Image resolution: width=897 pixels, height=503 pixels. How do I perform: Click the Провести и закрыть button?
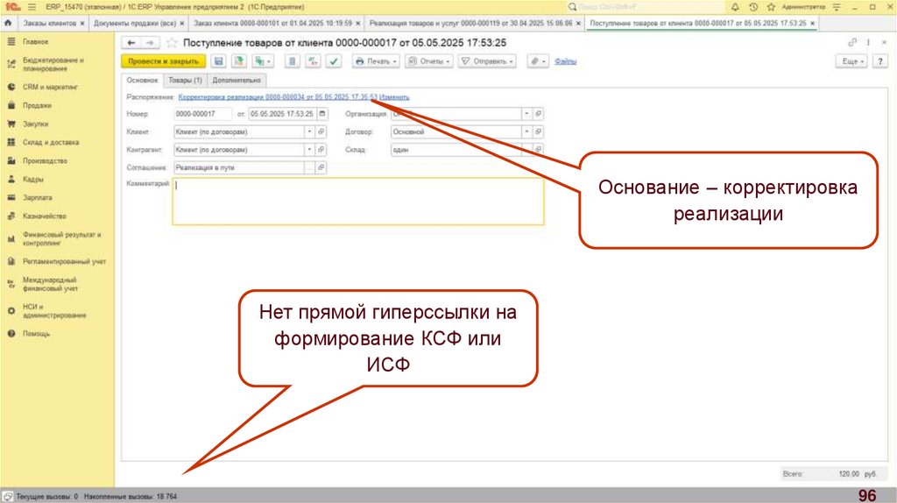point(164,61)
